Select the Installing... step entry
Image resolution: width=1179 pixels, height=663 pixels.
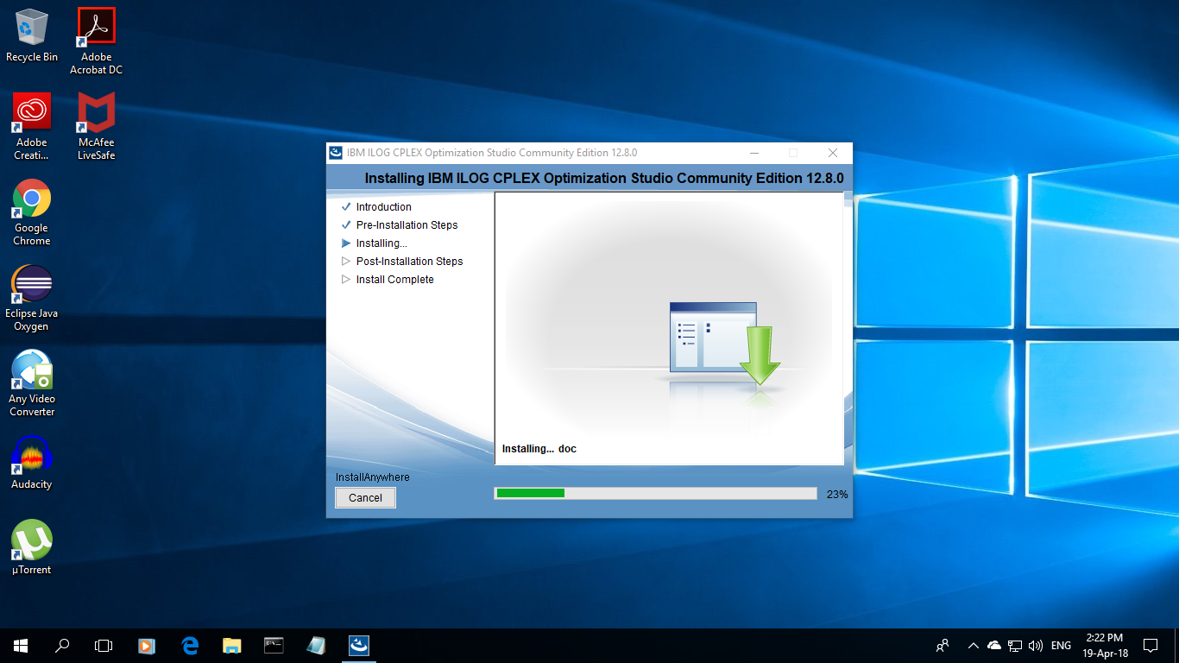[x=381, y=243]
